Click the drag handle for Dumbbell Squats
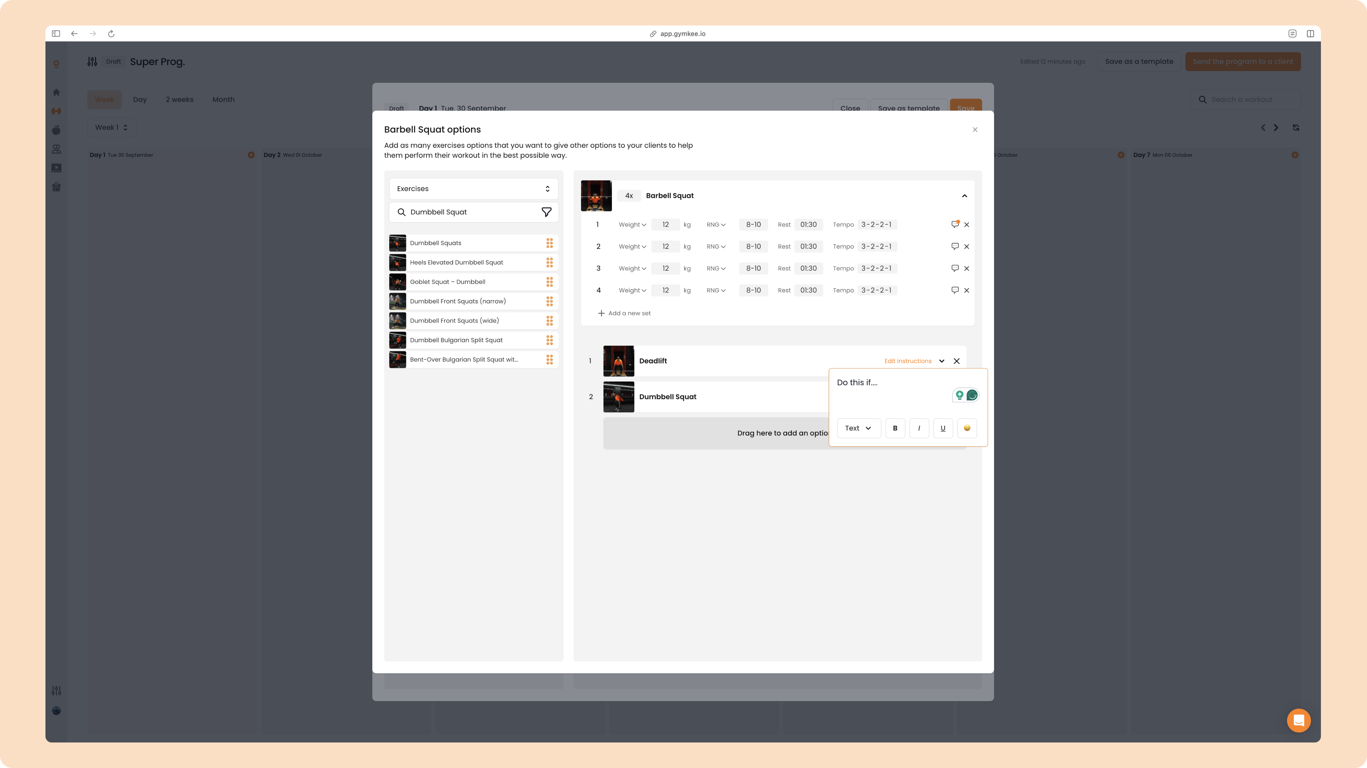1367x768 pixels. click(x=549, y=243)
